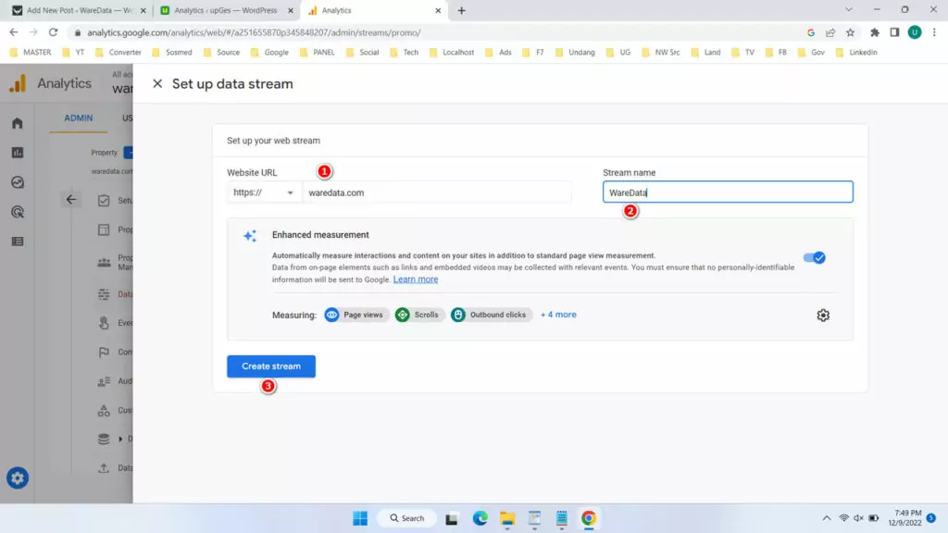Open the Learn more link
948x533 pixels.
[x=416, y=279]
